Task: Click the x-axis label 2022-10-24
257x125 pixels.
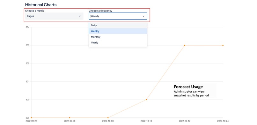Action: (x=223, y=121)
